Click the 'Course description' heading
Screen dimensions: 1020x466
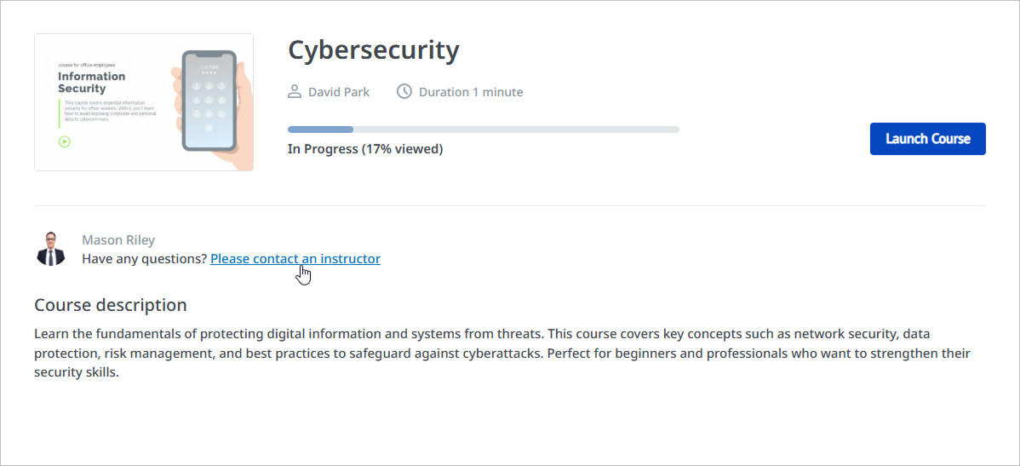pos(110,305)
